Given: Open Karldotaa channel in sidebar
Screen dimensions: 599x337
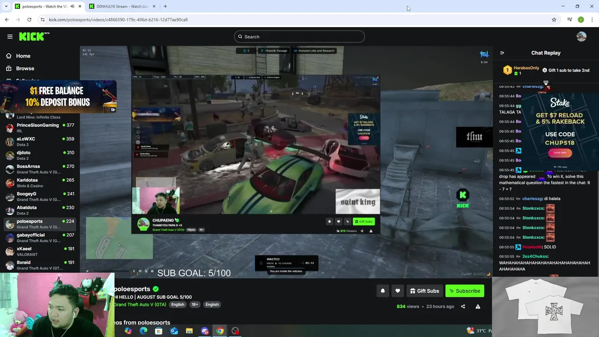Looking at the screenshot, I should tap(40, 183).
